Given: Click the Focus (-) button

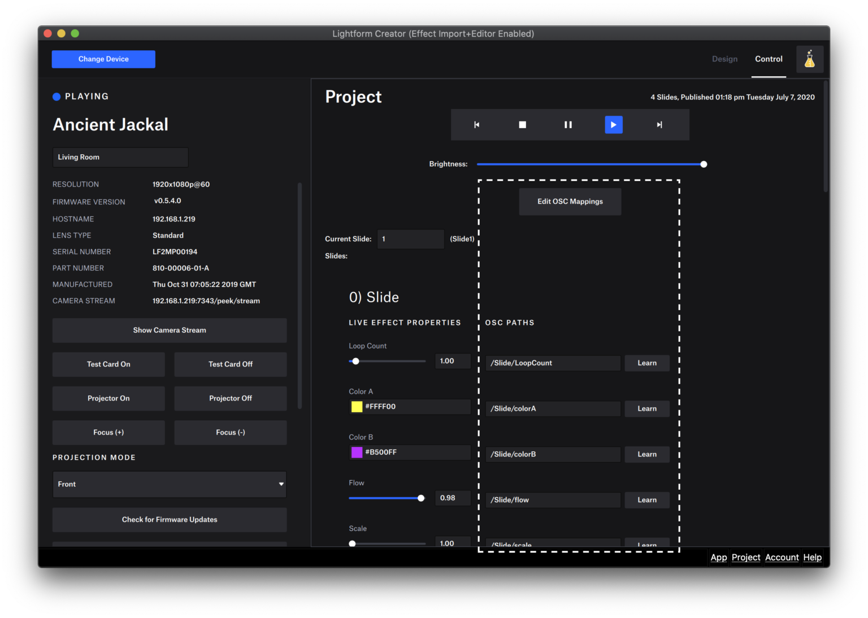Looking at the screenshot, I should (x=231, y=433).
